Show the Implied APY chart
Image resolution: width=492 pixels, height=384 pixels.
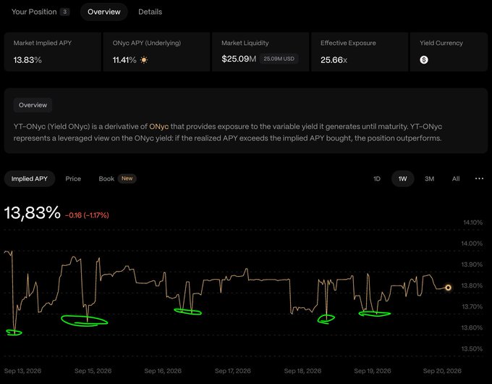(x=30, y=179)
